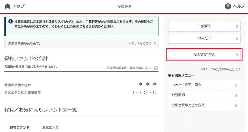
Task: Click the home icon next to トップ
Action: (7, 7)
